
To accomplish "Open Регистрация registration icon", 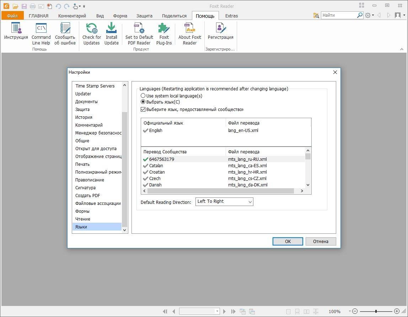I will coord(220,31).
